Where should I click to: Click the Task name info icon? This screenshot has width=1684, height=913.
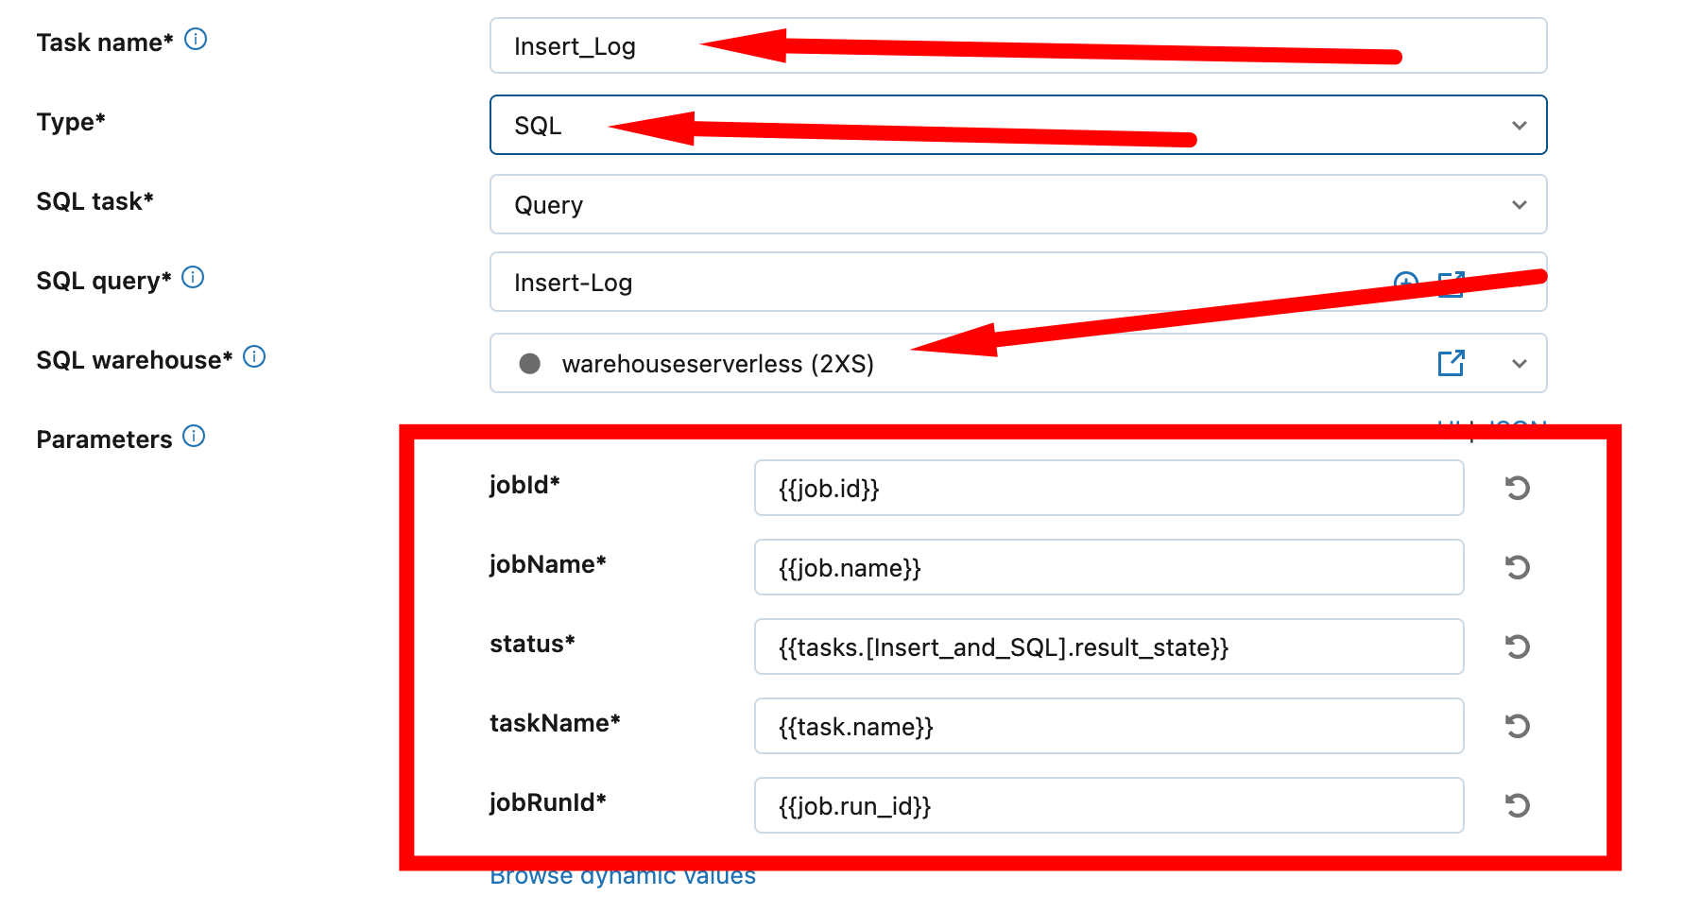(196, 40)
